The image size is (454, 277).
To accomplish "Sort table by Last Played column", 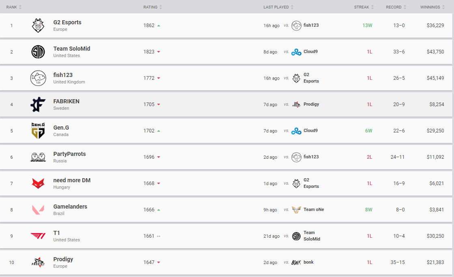I will pyautogui.click(x=278, y=7).
